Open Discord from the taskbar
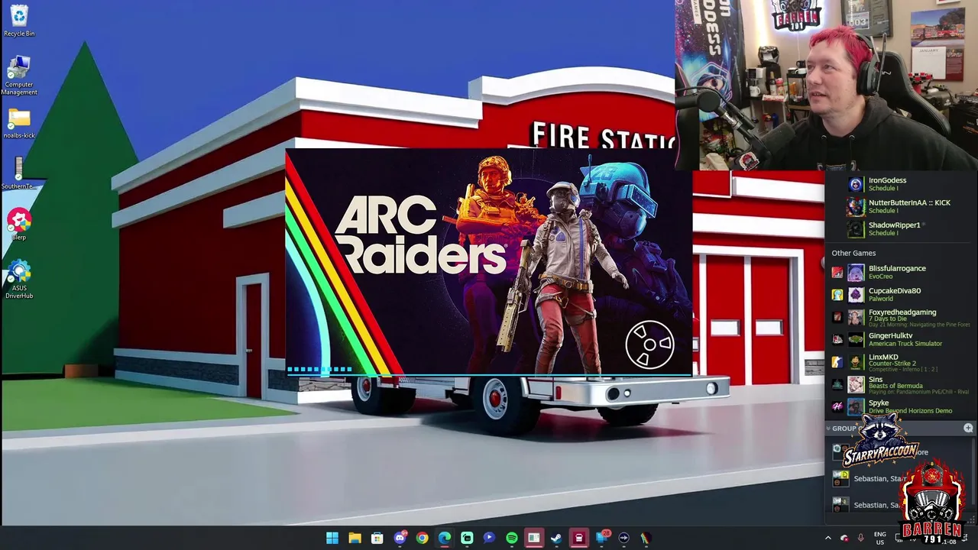The width and height of the screenshot is (978, 550). (x=400, y=538)
